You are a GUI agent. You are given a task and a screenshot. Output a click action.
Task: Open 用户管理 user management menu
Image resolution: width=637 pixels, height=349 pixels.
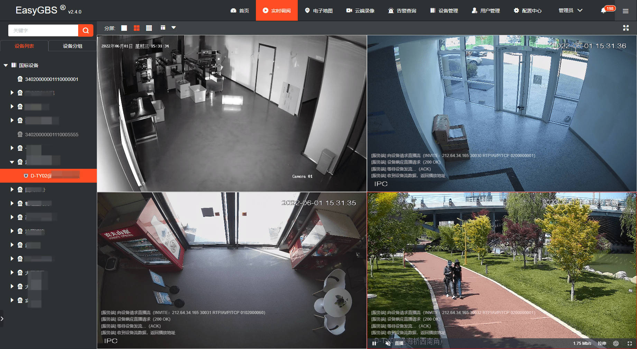486,11
